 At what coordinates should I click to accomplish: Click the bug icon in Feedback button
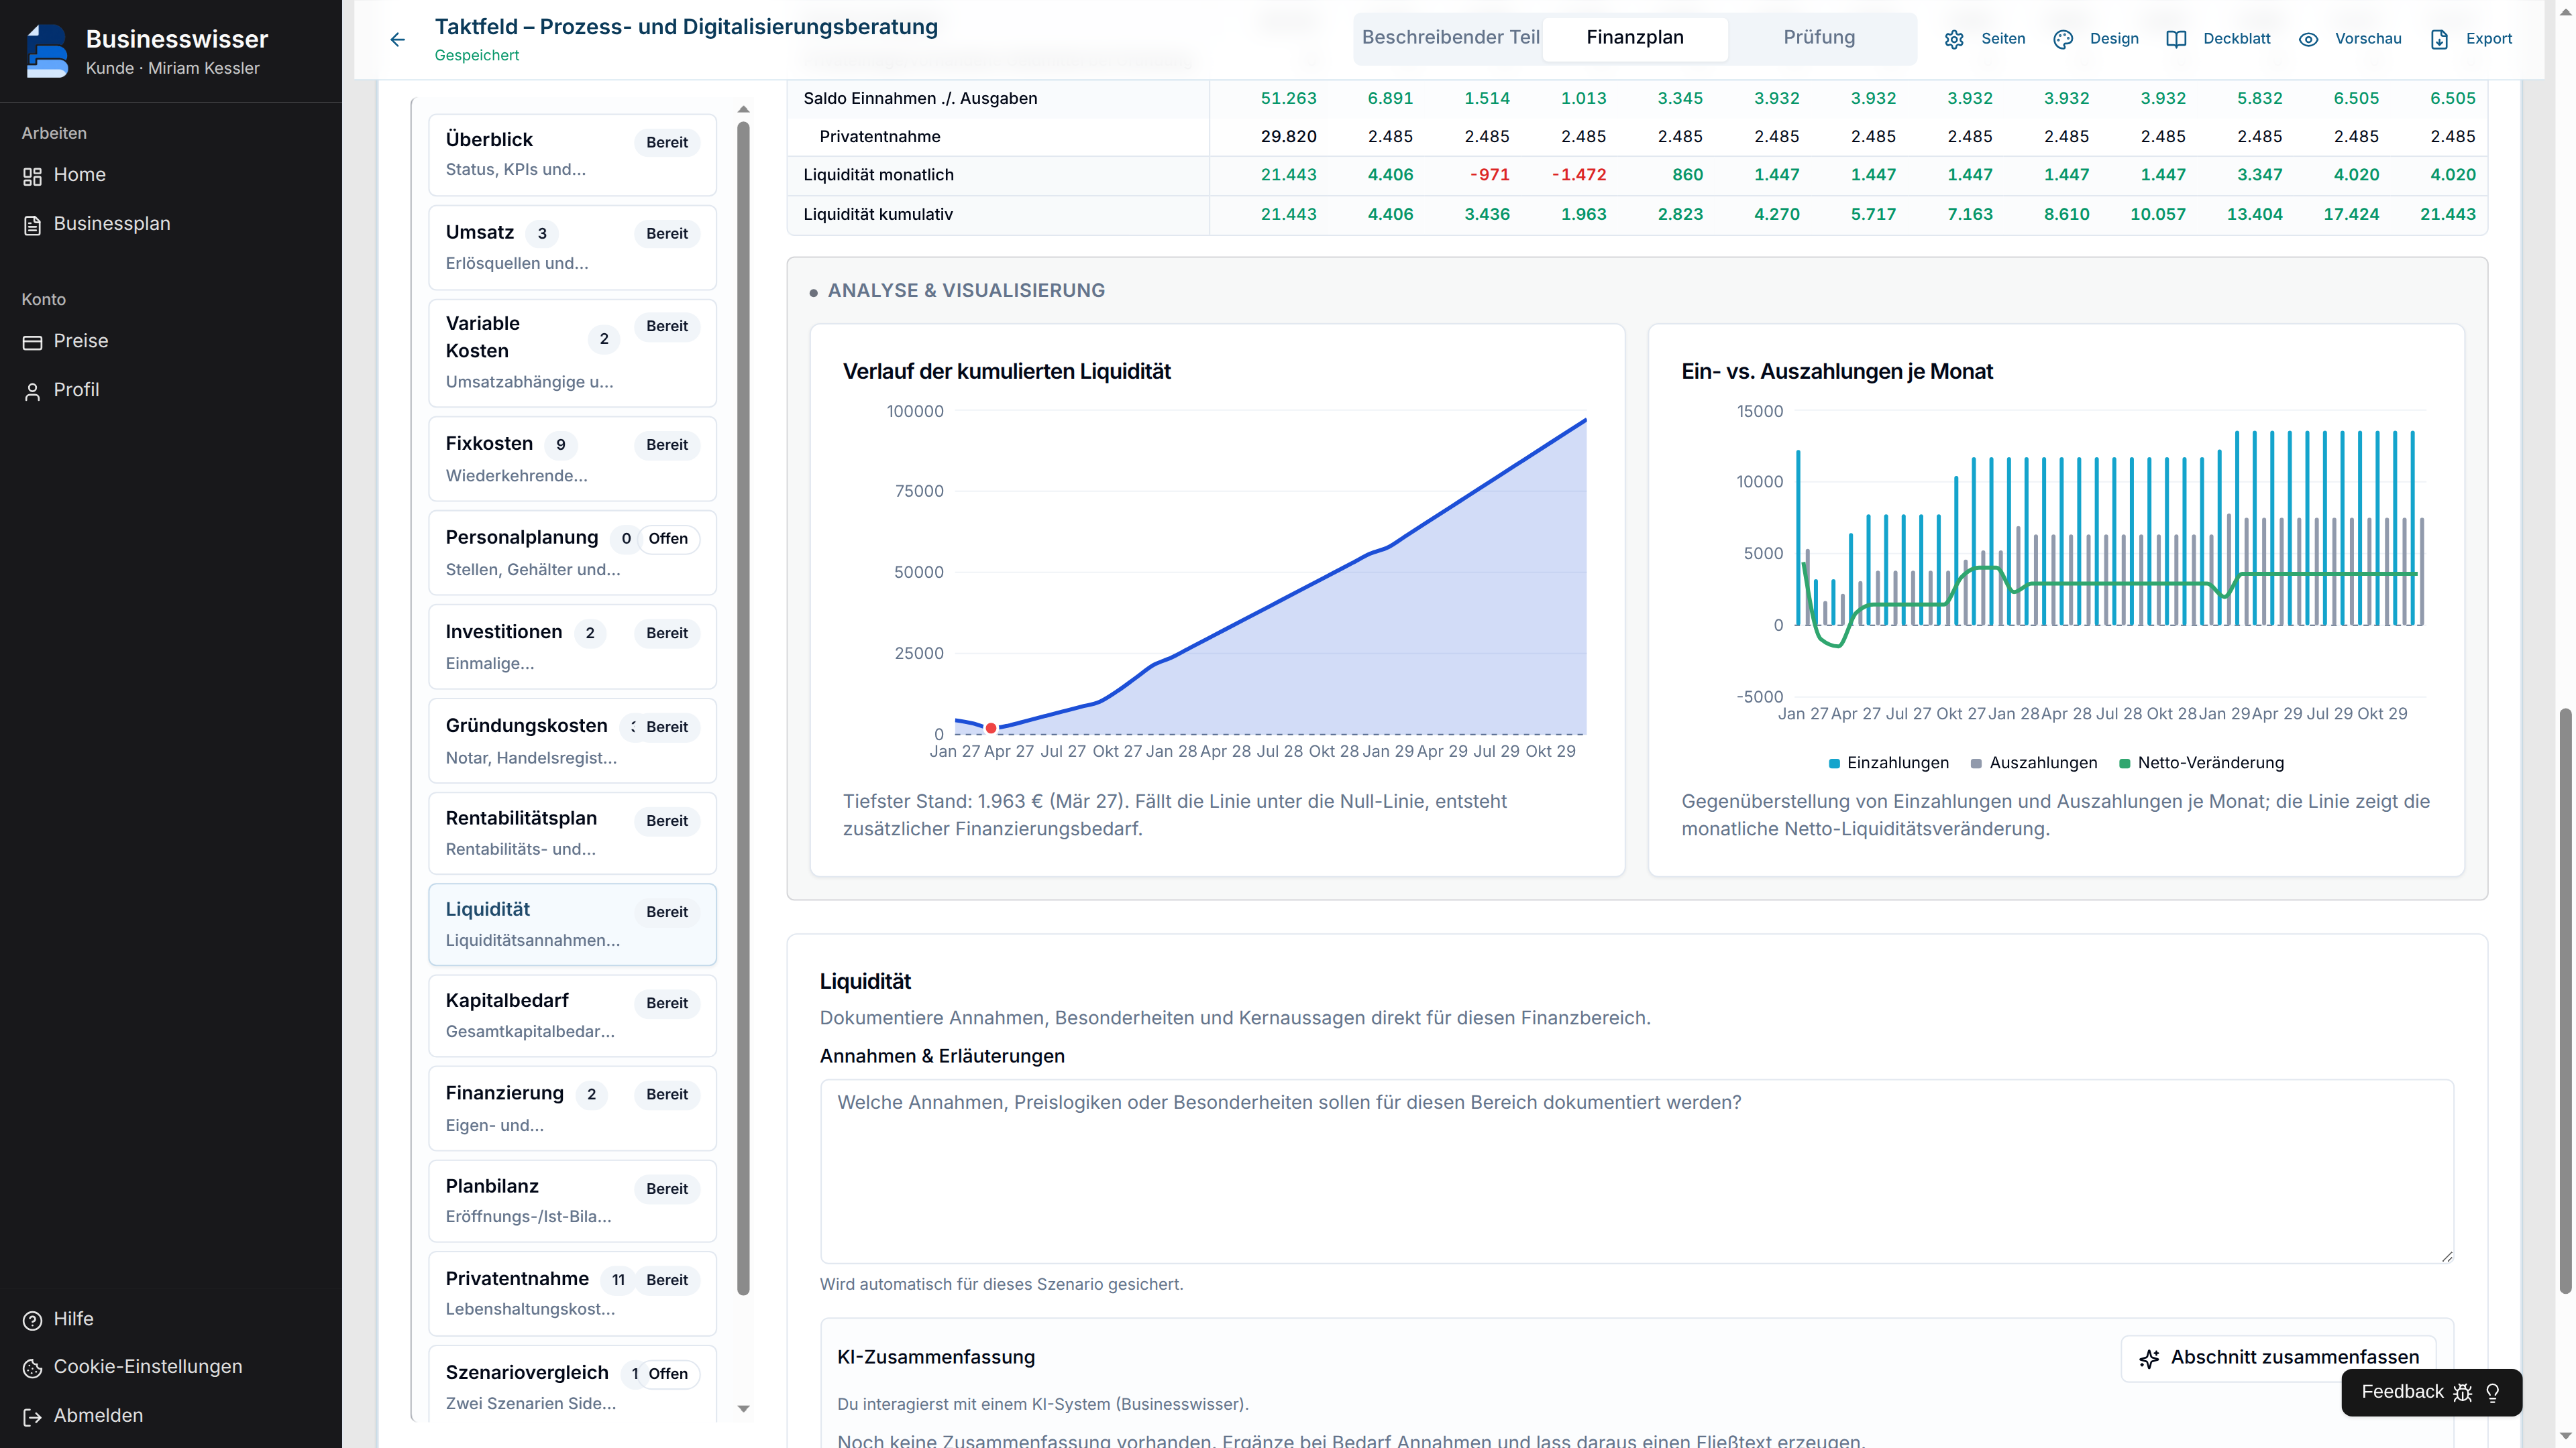(2463, 1392)
